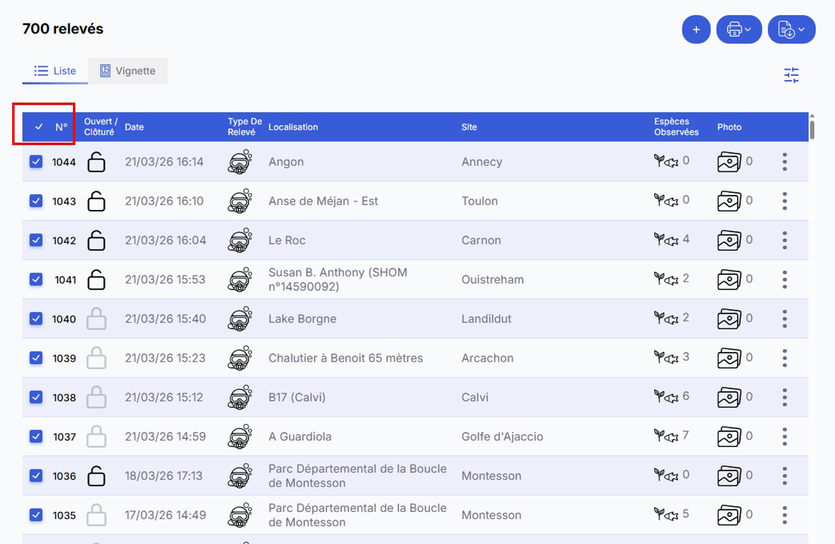Click diver mask icon in Le Roc row
Screen dimensions: 835x544
[239, 240]
